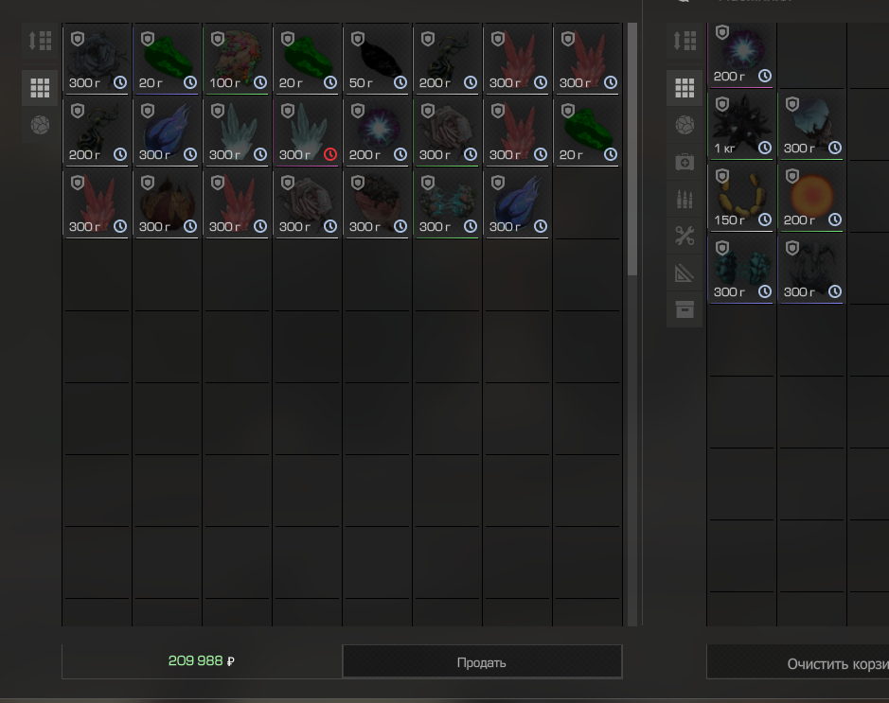Select the pale blue shell artifact in right inventory
The height and width of the screenshot is (703, 889).
(812, 125)
